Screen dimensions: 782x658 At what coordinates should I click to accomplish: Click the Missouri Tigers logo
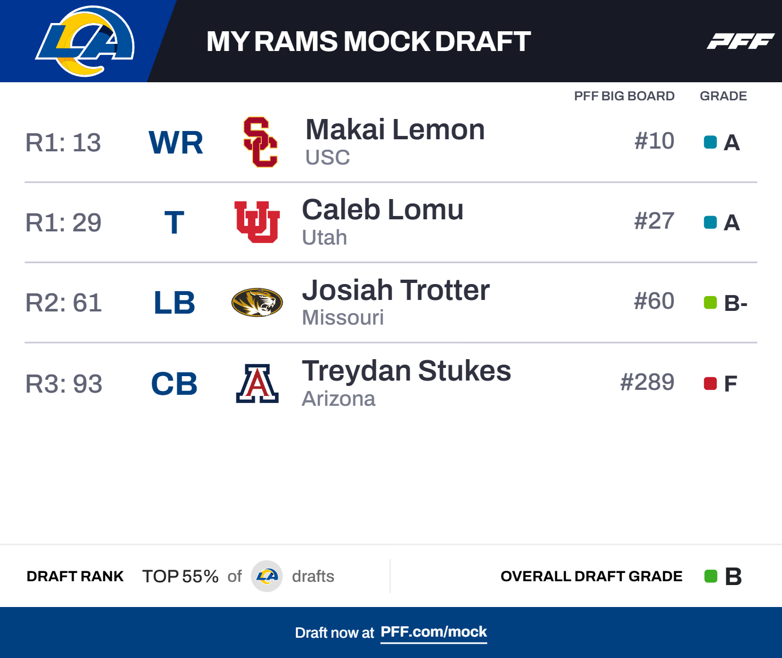257,303
